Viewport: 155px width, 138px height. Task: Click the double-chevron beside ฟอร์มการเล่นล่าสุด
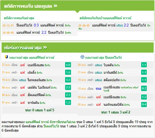click(45, 48)
